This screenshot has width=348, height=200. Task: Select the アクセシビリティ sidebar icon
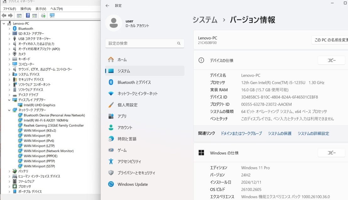point(111,162)
